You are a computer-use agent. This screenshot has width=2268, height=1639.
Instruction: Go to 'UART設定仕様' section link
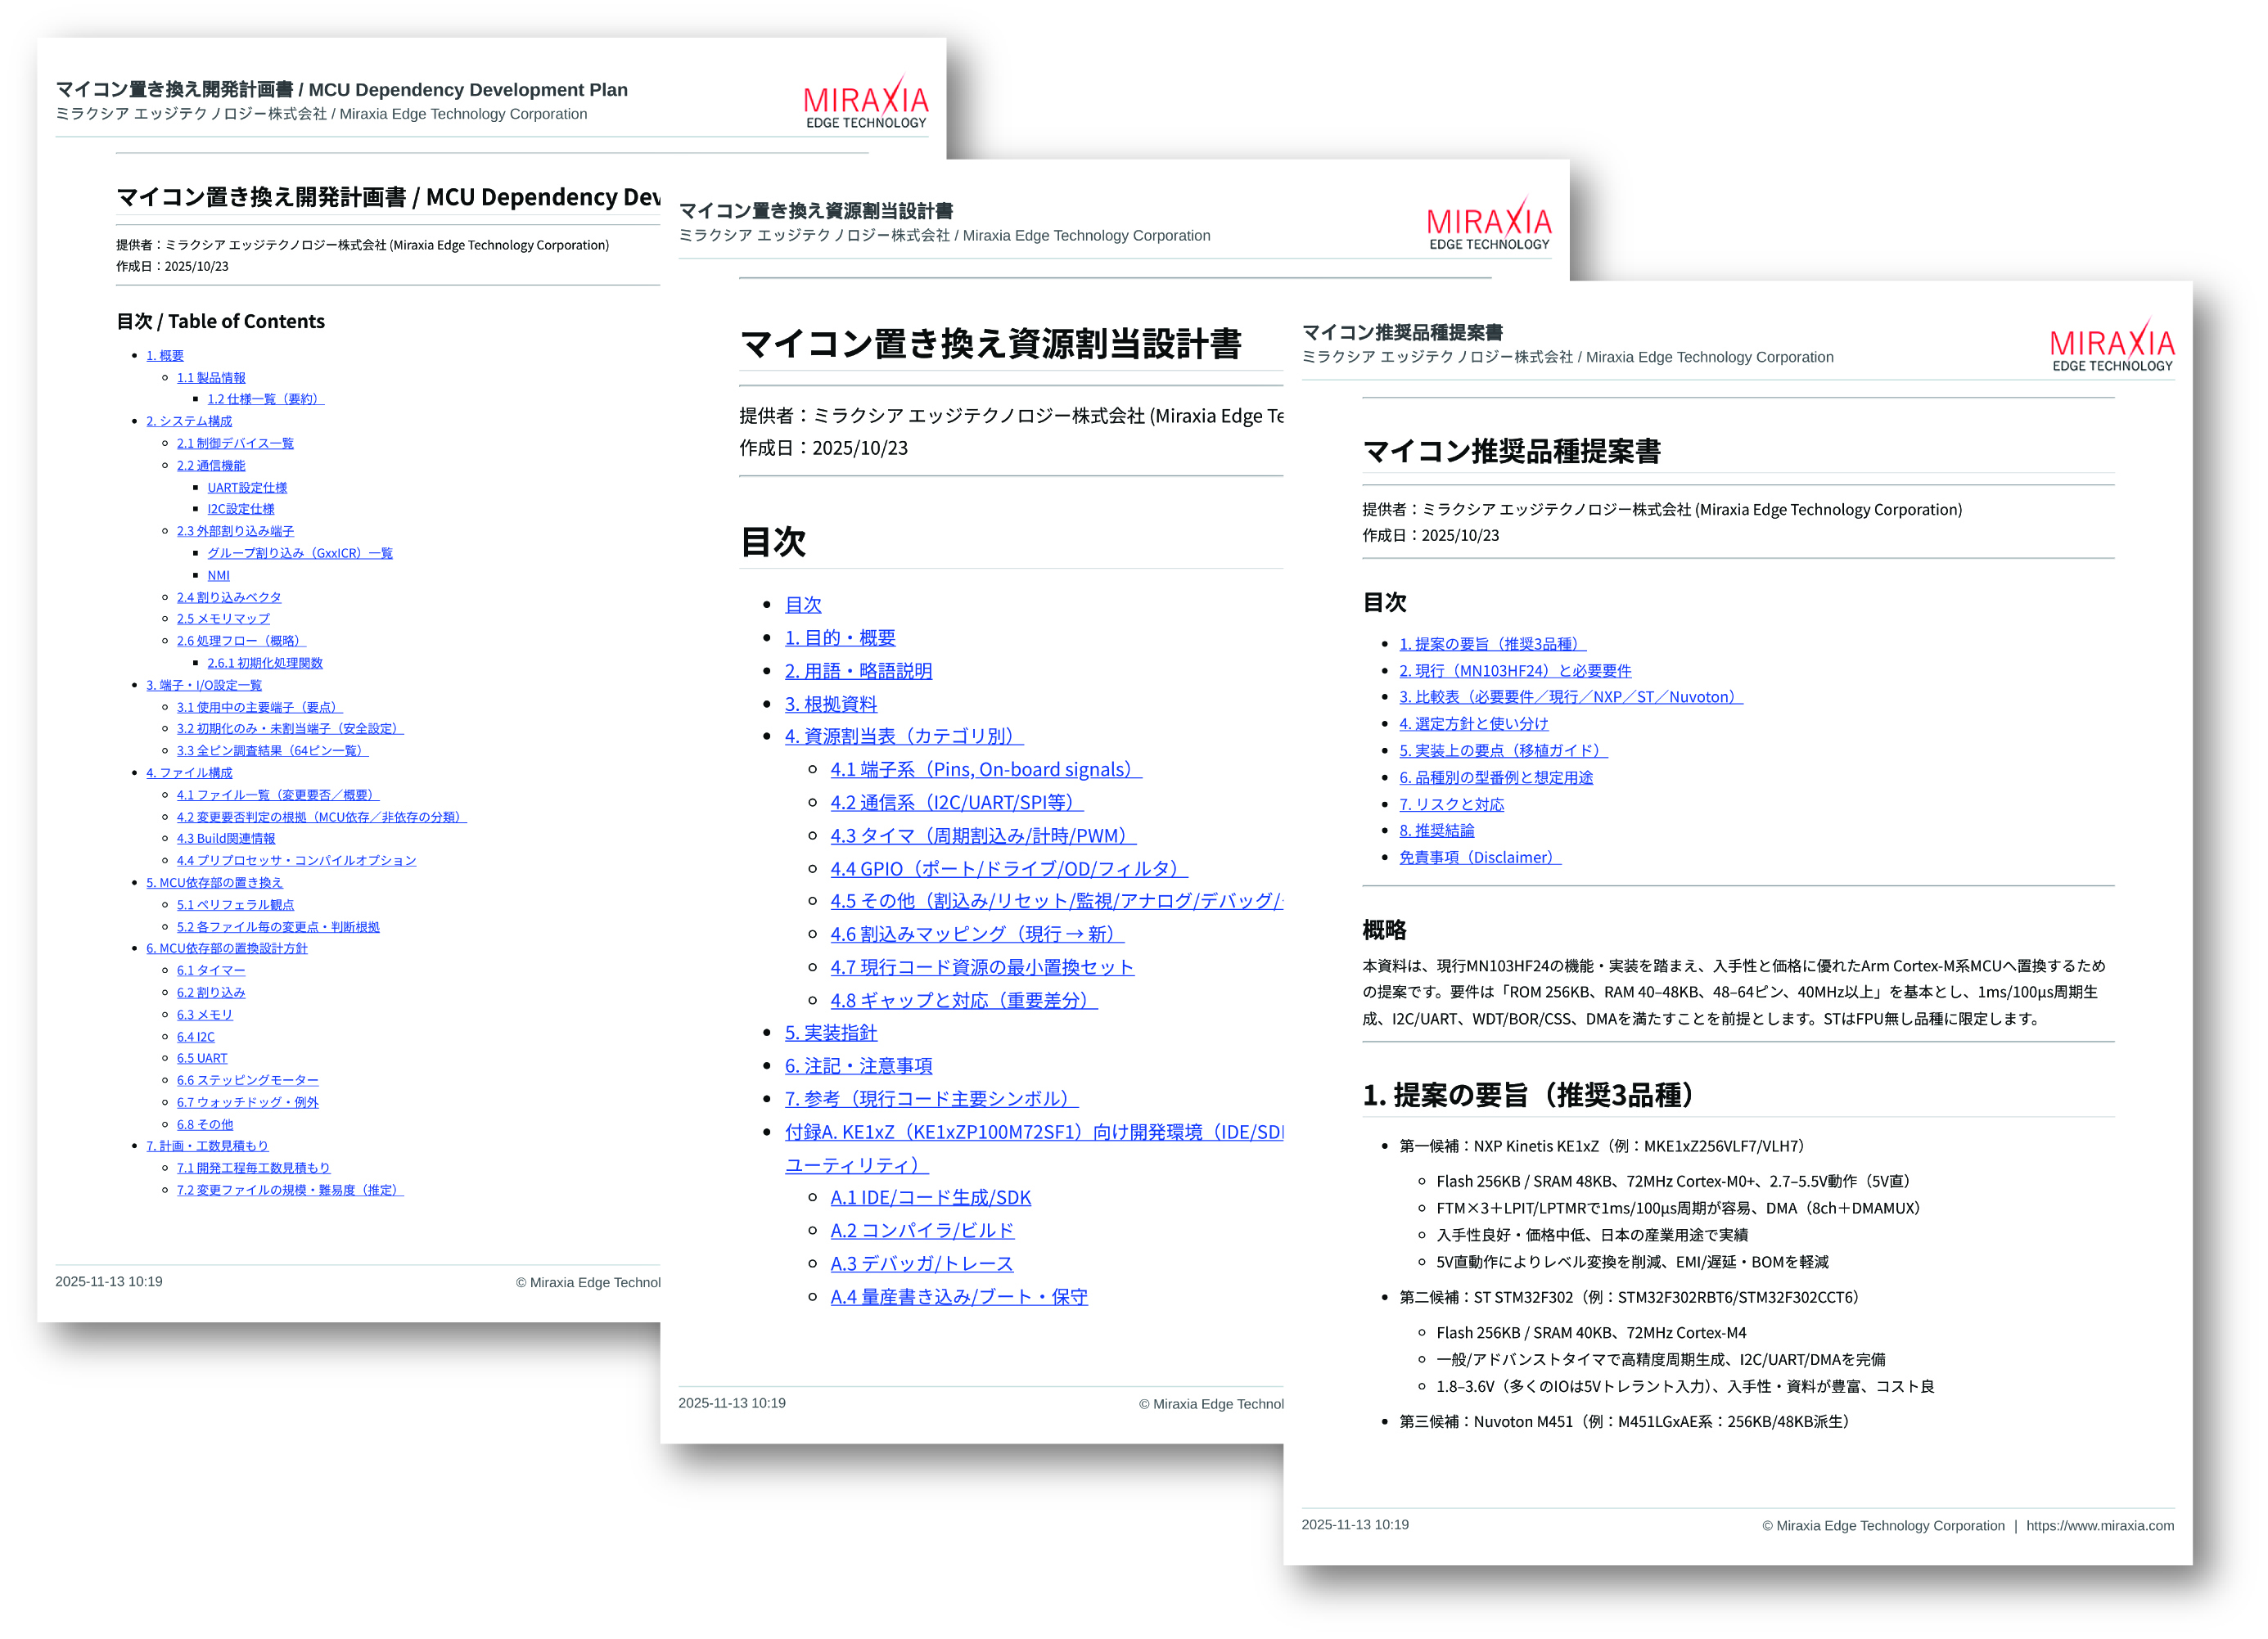pyautogui.click(x=247, y=488)
